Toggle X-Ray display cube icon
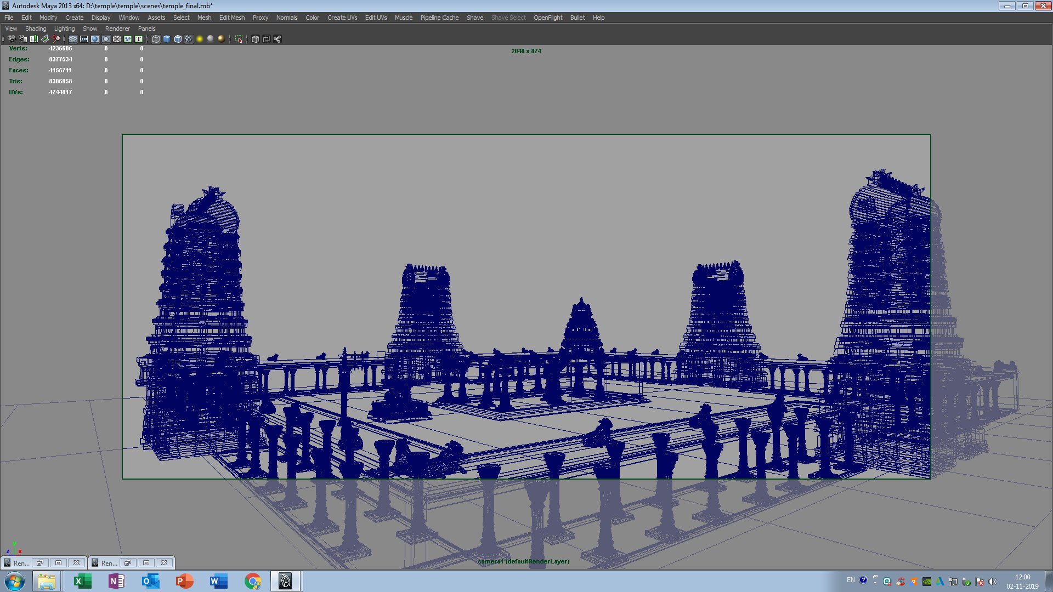The image size is (1053, 592). [x=255, y=39]
